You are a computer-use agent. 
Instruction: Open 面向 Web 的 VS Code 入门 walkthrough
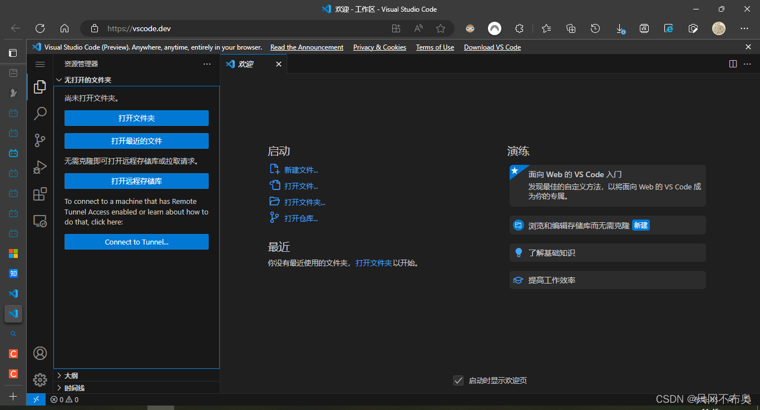608,186
